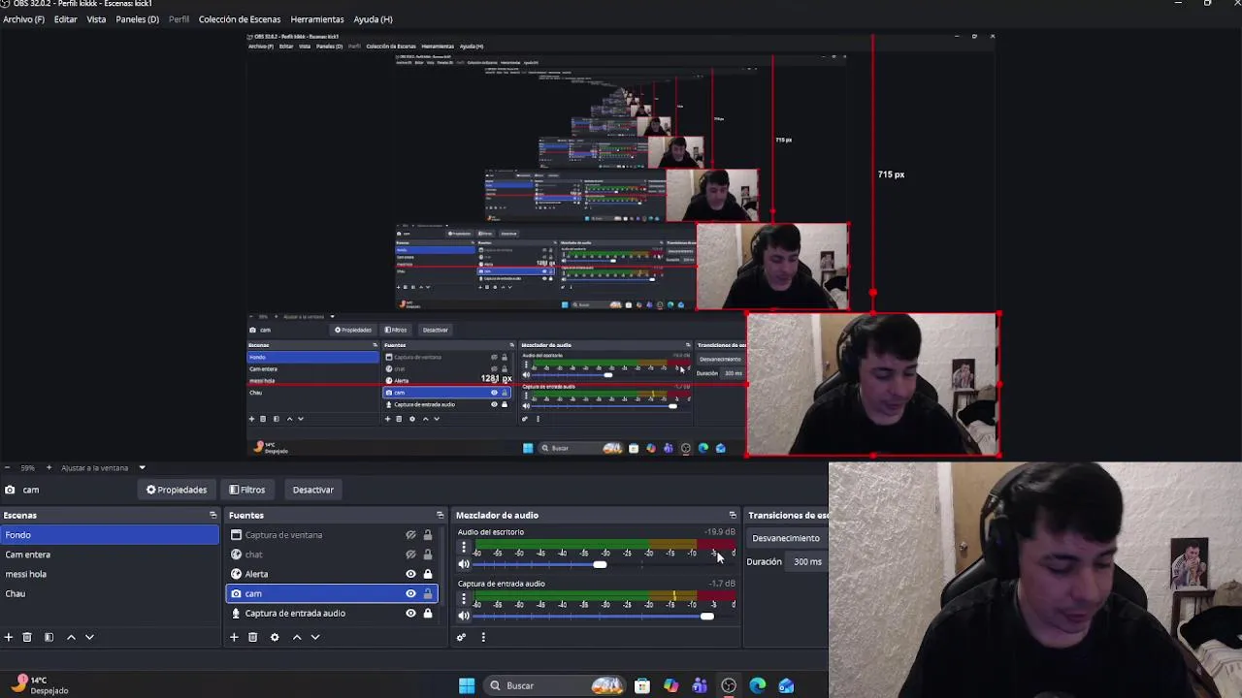Switch to the messi hola scene

point(111,574)
